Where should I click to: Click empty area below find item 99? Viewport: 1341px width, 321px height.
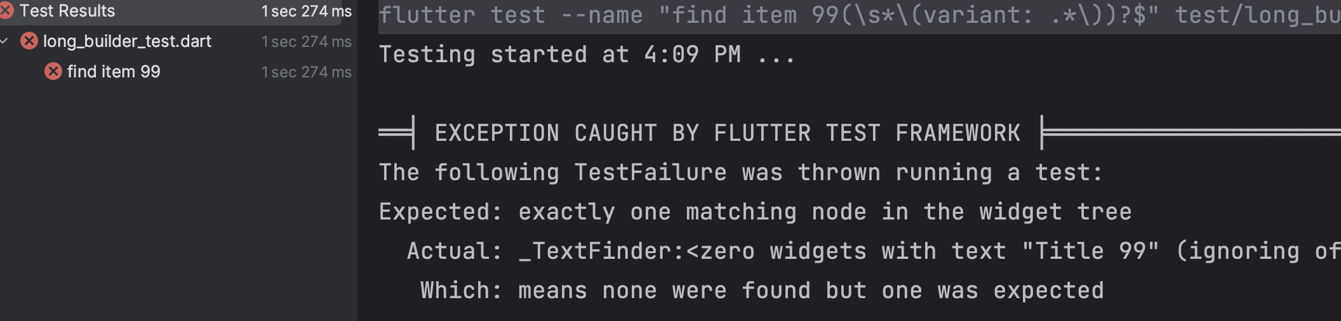[178, 203]
